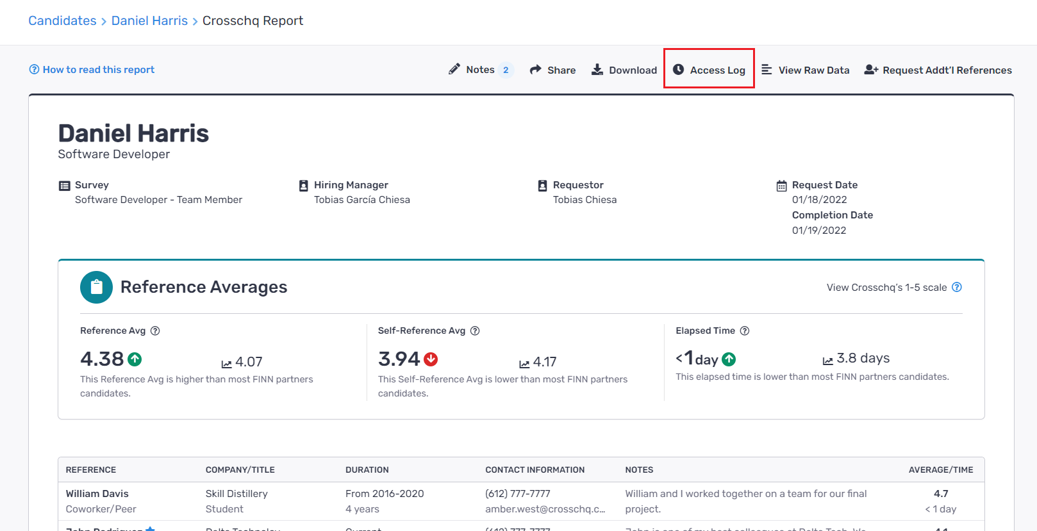Click Request Addt'l References user icon

[x=871, y=69]
